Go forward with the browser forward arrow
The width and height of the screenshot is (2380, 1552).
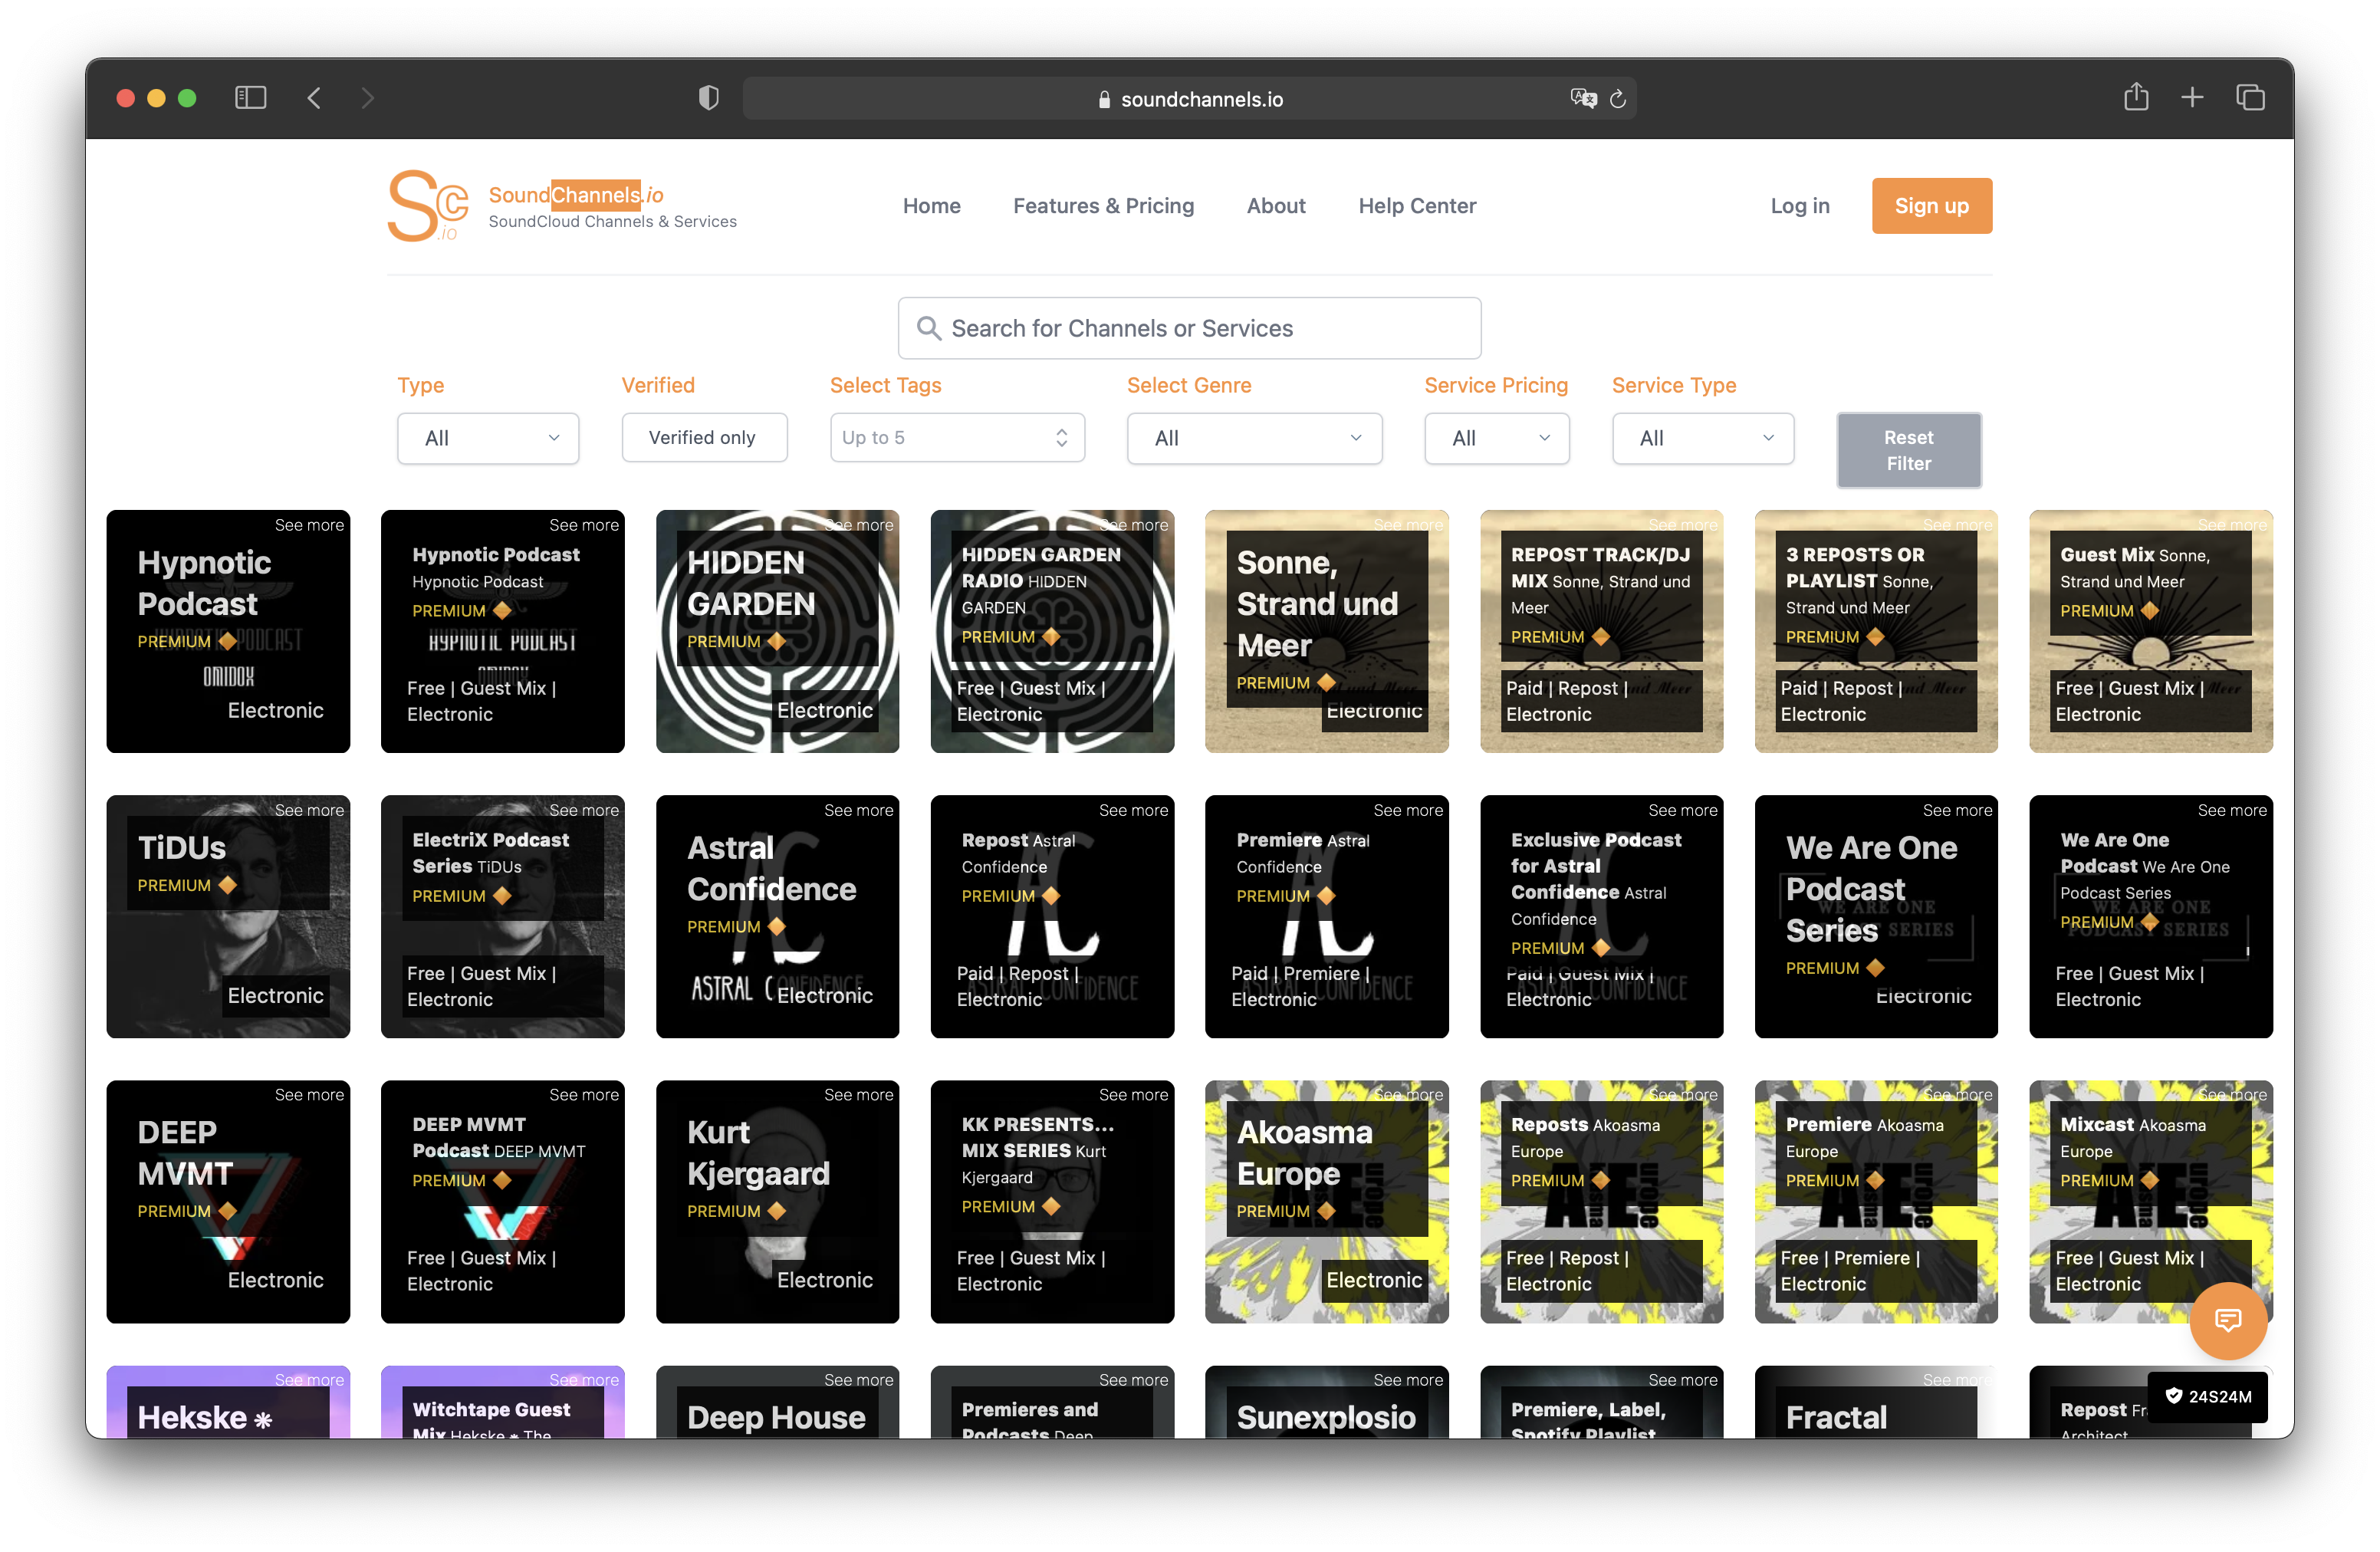[367, 98]
